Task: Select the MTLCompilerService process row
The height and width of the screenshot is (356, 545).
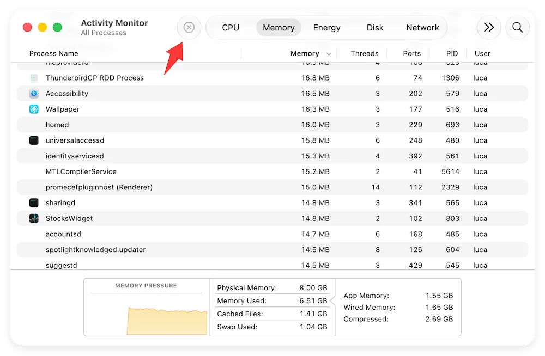Action: pos(272,171)
